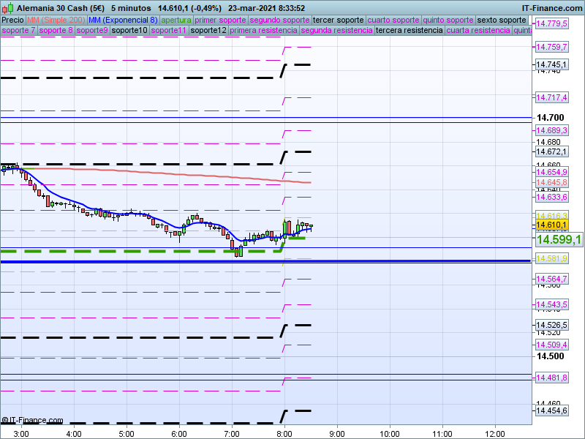Screen dimensions: 585x439
Task: Select the sexto soporte legend label
Action: tap(501, 20)
